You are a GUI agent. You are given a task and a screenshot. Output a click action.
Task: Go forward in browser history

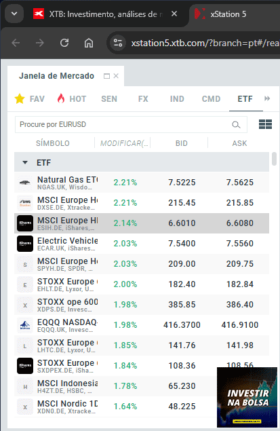pos(40,43)
